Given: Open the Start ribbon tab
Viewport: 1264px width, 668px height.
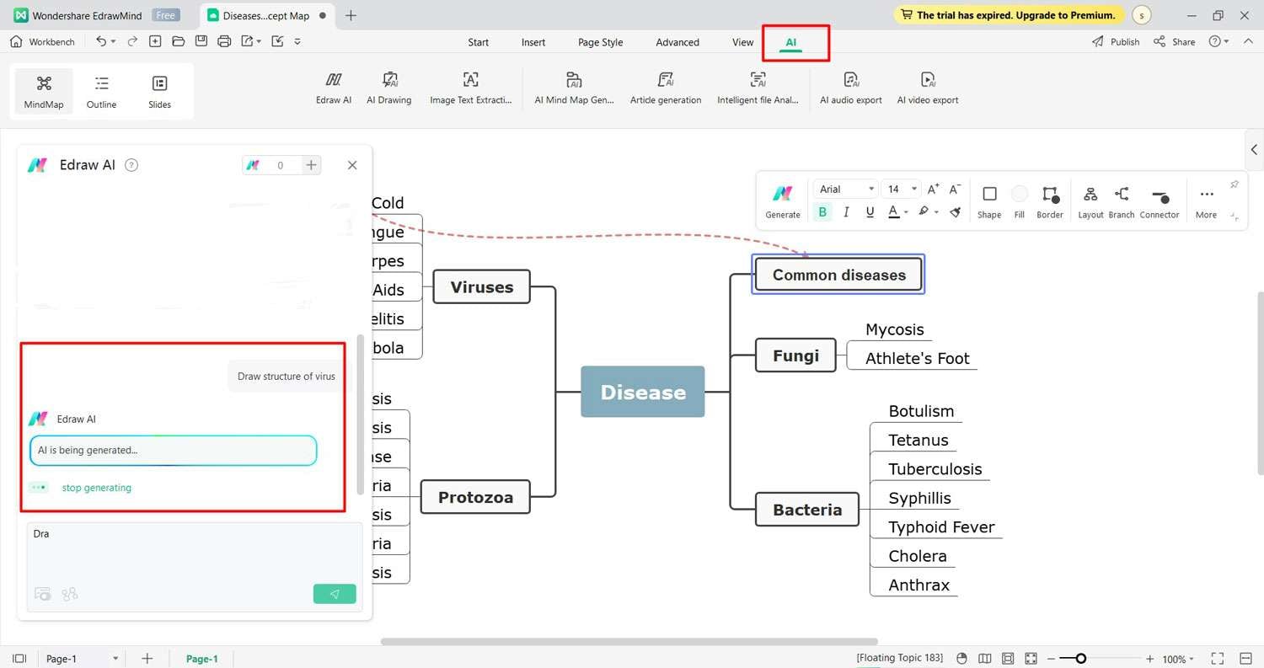Looking at the screenshot, I should [479, 42].
